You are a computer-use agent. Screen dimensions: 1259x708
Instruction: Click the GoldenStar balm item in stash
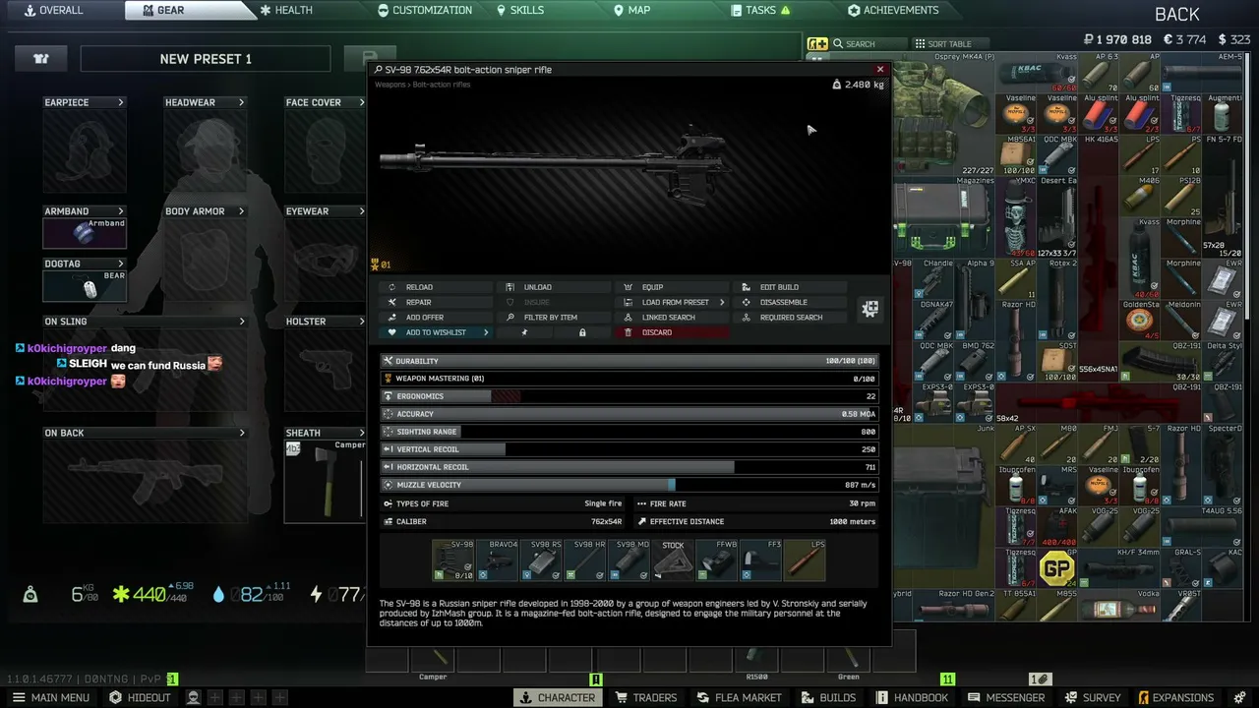point(1141,321)
